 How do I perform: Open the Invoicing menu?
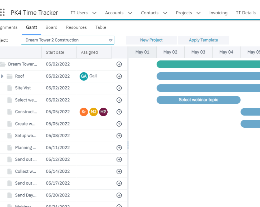[218, 13]
